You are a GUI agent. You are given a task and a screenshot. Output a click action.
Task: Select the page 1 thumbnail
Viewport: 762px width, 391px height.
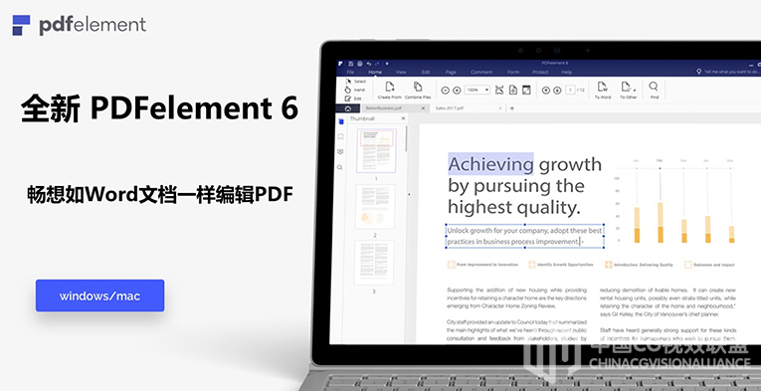pos(376,151)
